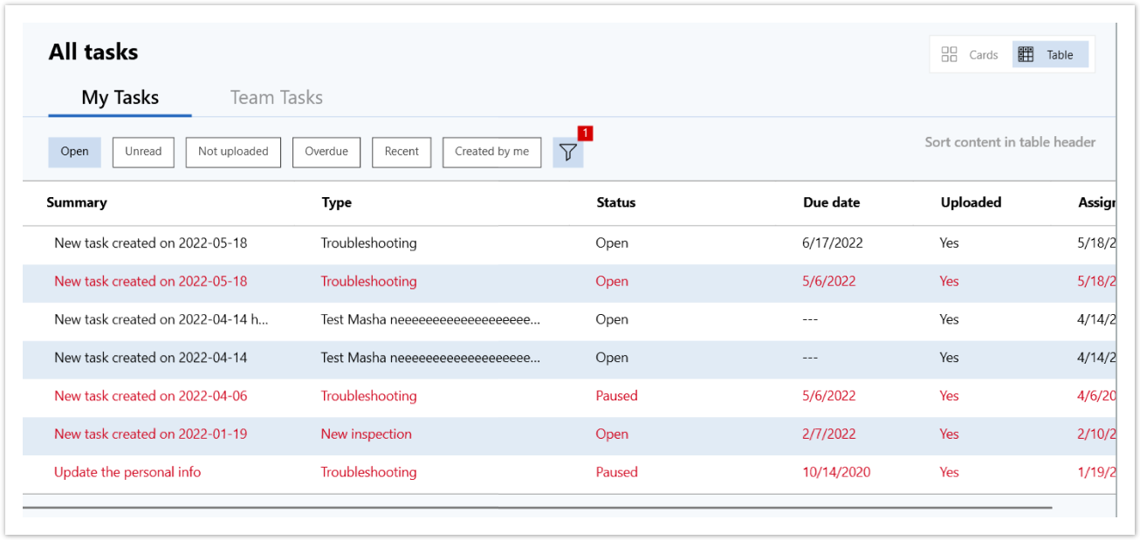Select the Recent filter chip

coord(402,152)
